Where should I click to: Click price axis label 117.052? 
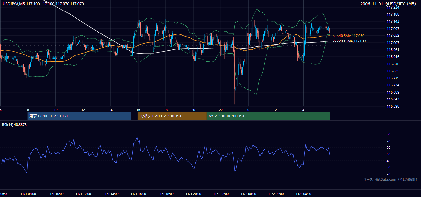pos(393,36)
